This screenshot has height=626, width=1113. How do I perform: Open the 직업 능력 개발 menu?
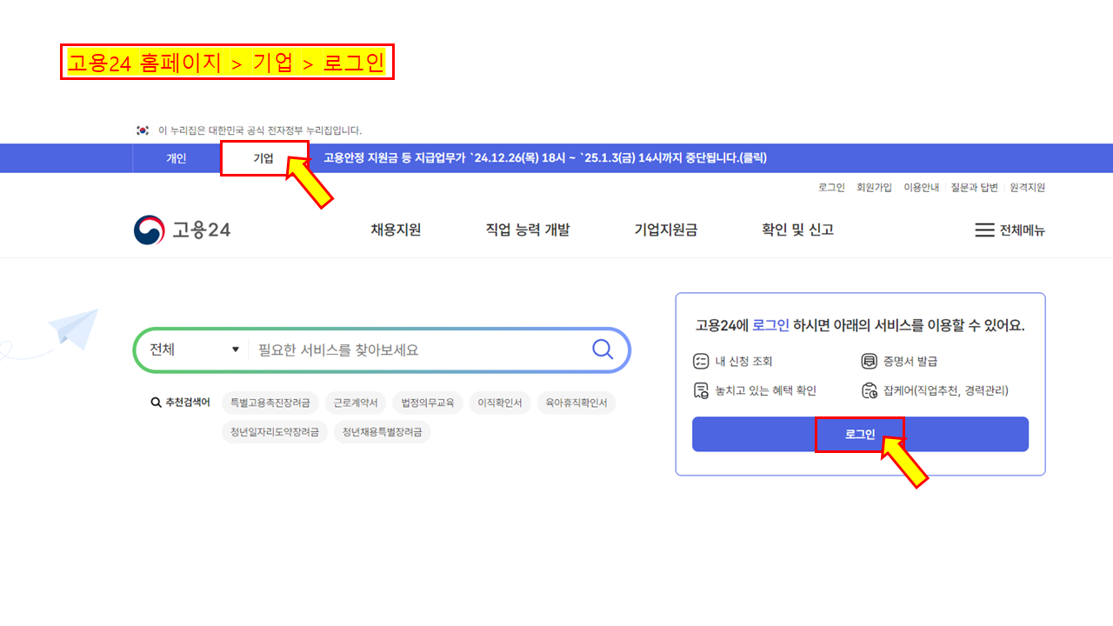click(x=528, y=230)
